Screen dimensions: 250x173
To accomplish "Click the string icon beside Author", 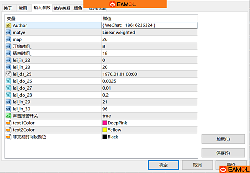I will 8,26.
